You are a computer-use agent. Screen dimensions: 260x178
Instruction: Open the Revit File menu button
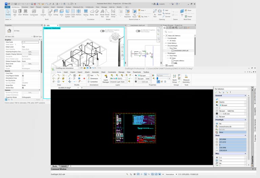point(7,7)
